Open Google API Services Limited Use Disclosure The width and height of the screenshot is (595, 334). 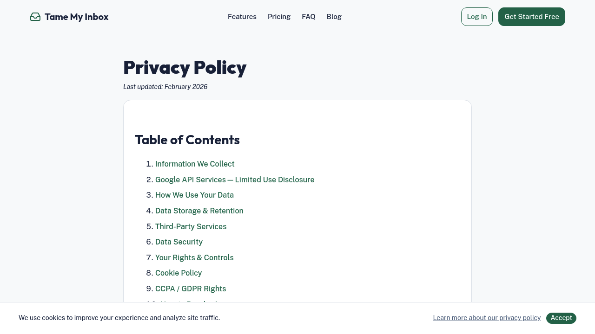point(235,180)
